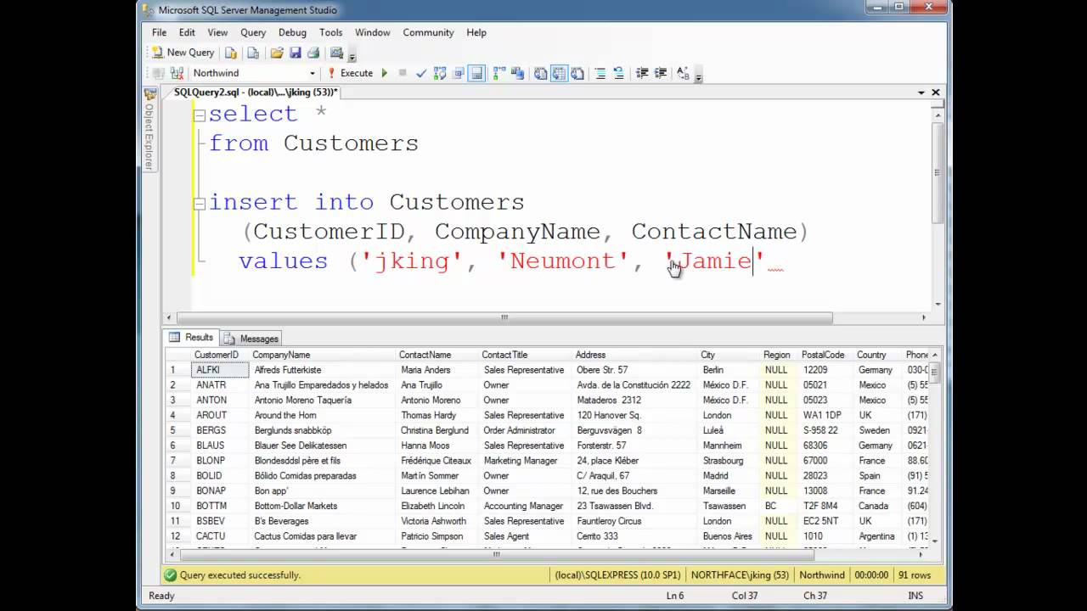
Task: Click the Decrease Indent icon
Action: coord(642,73)
